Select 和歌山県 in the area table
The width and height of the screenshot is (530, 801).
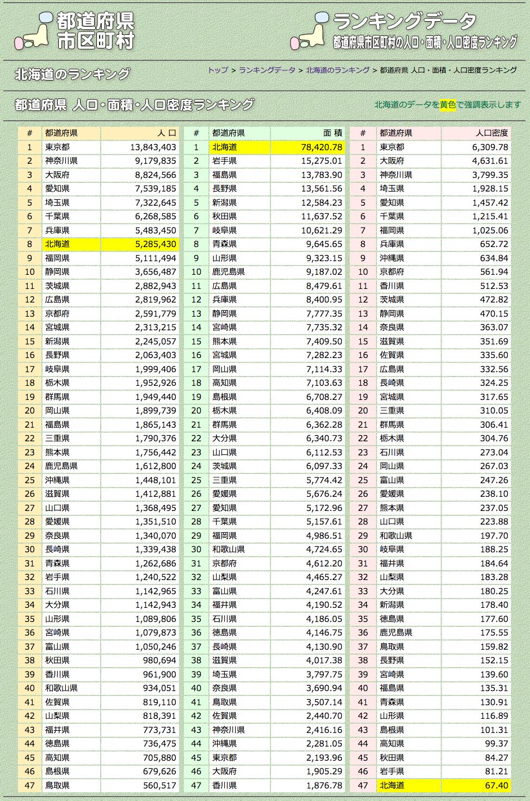[228, 549]
